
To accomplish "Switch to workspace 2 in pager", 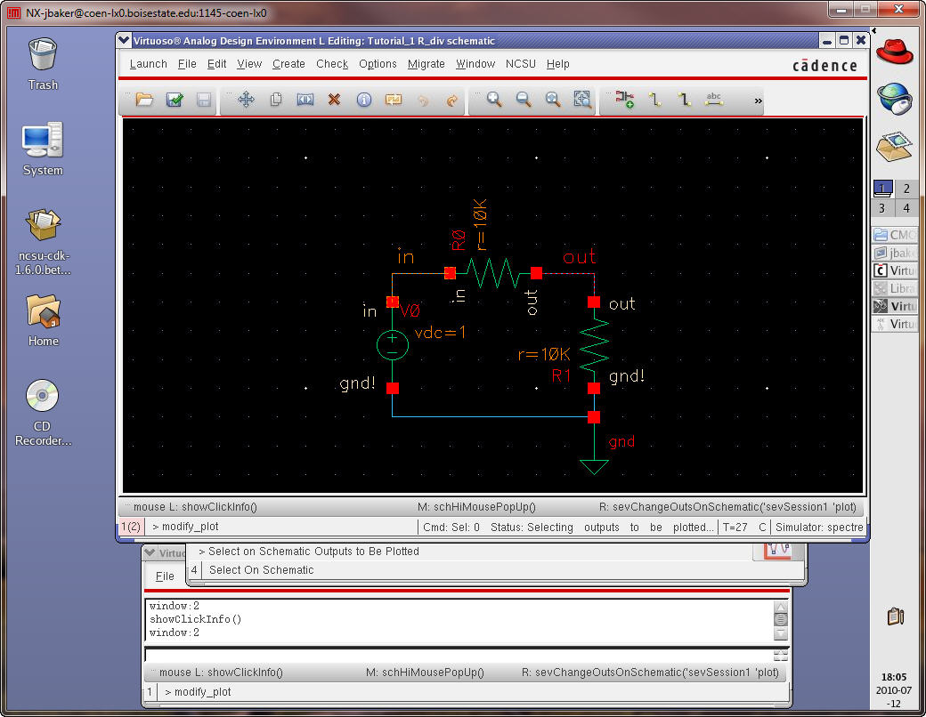I will (x=906, y=189).
